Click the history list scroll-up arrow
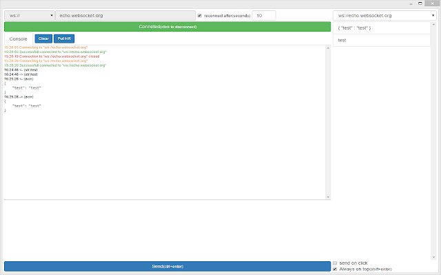This screenshot has width=441, height=275. 433,25
